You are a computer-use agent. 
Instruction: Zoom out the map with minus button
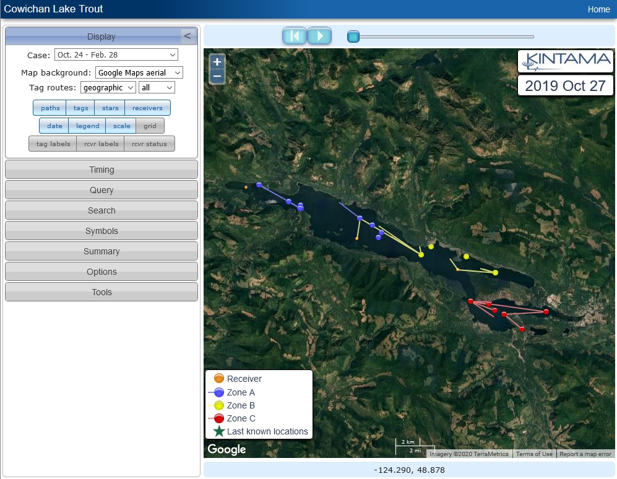tap(217, 76)
